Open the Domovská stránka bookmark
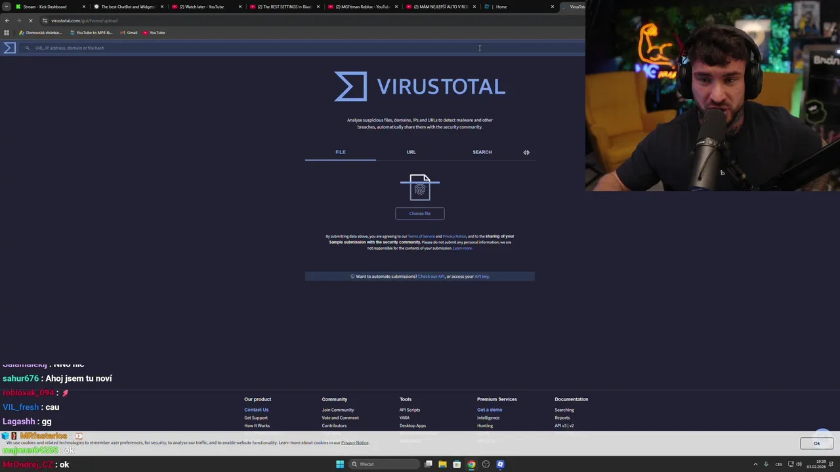Screen dimensions: 840x472 [x=41, y=33]
